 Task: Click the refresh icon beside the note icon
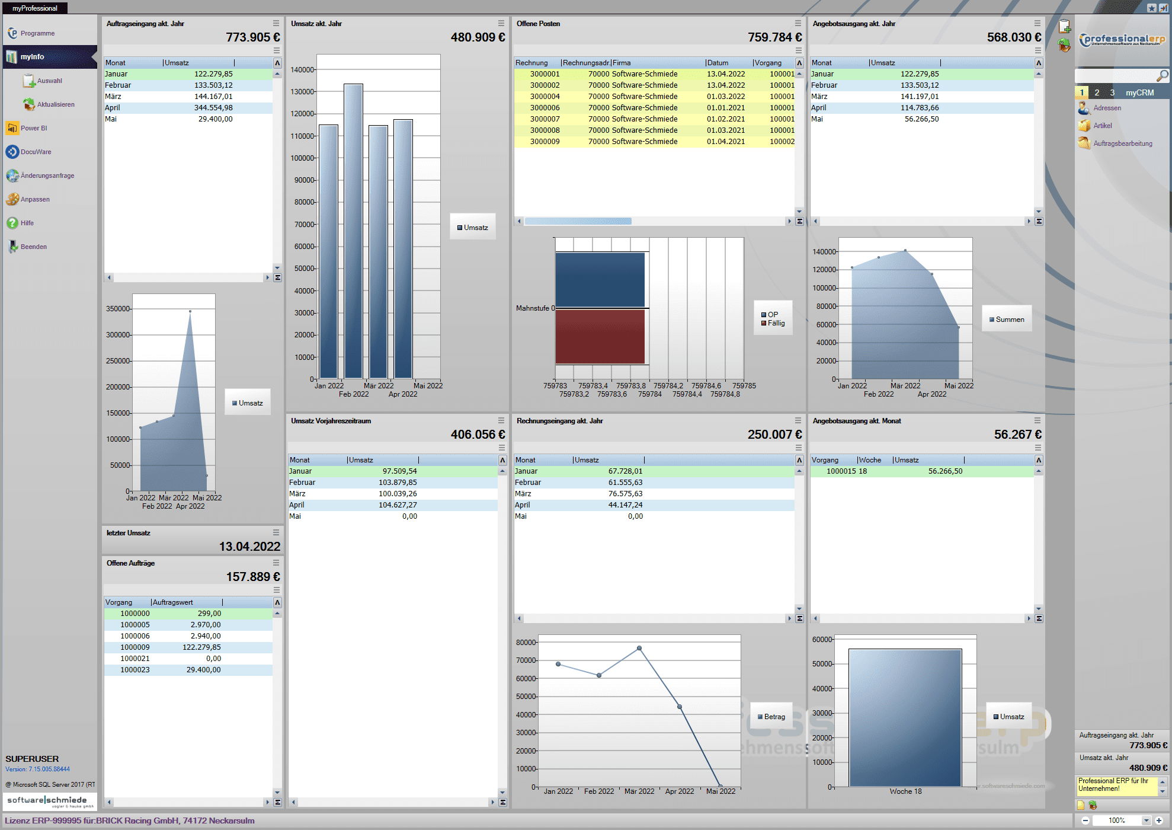click(x=1093, y=805)
